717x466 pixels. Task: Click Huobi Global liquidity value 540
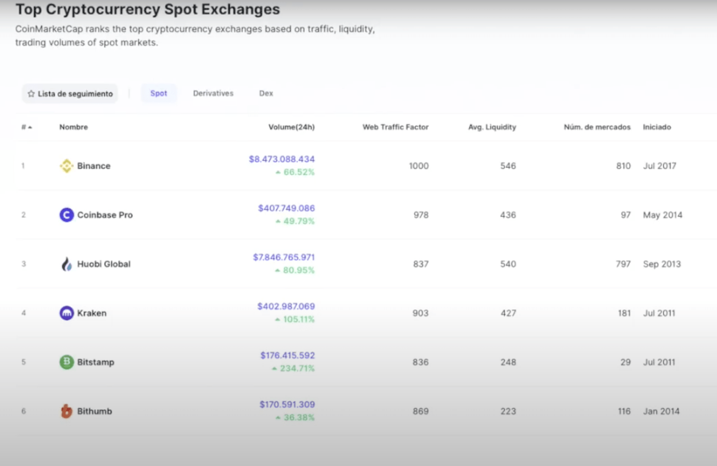(508, 264)
